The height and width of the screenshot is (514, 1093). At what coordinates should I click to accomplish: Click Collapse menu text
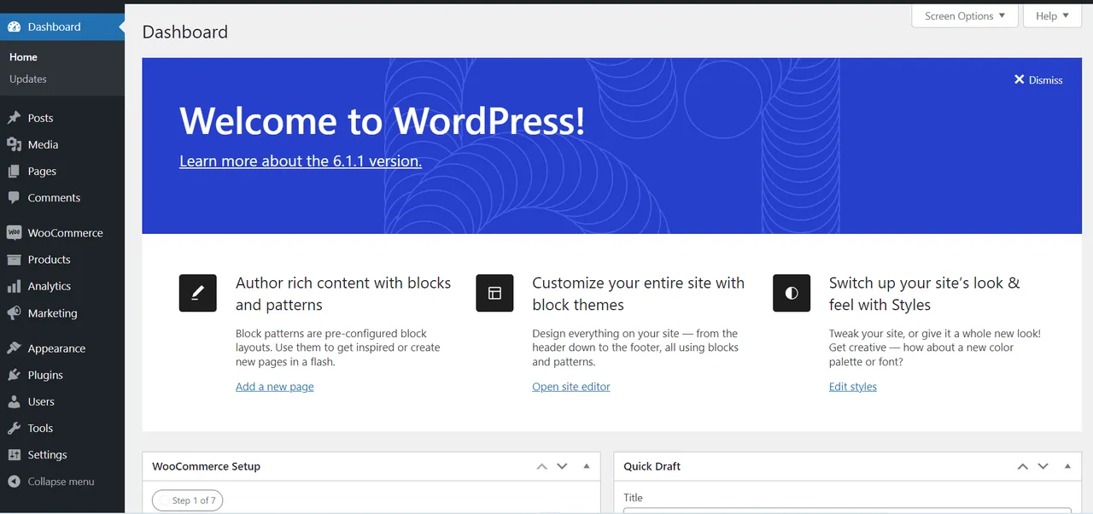pos(61,482)
